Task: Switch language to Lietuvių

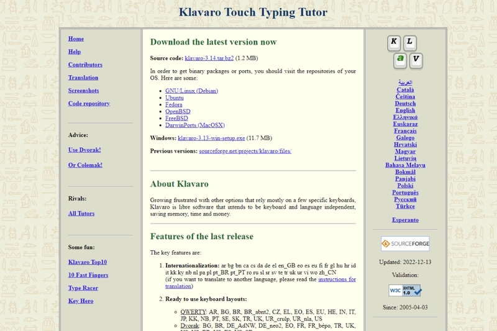Action: [405, 158]
